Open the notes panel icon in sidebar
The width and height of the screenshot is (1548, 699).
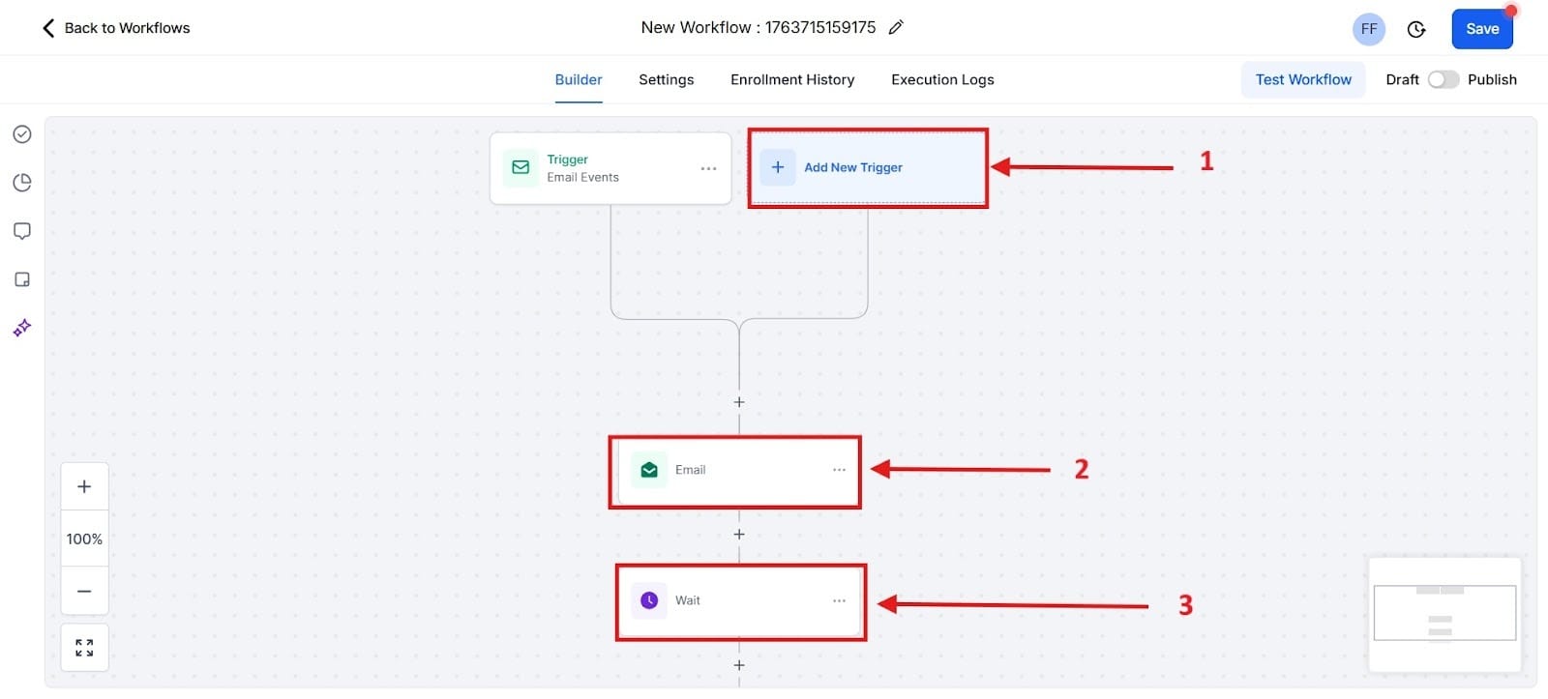[21, 278]
